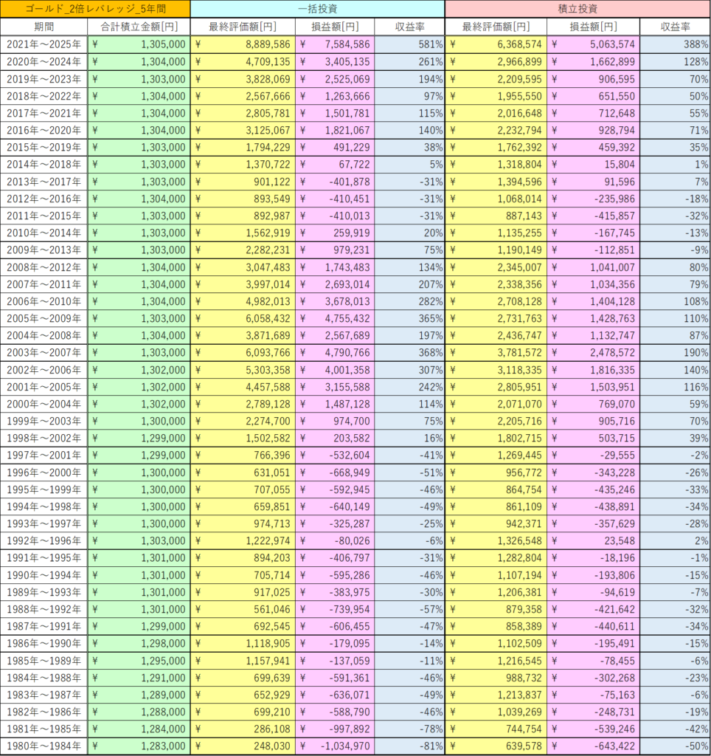The height and width of the screenshot is (756, 711).
Task: Select the -81% return rate cell
Action: pos(409,746)
